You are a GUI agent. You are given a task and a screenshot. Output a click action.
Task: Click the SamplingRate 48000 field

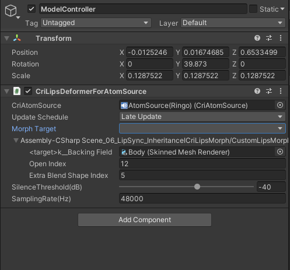202,198
